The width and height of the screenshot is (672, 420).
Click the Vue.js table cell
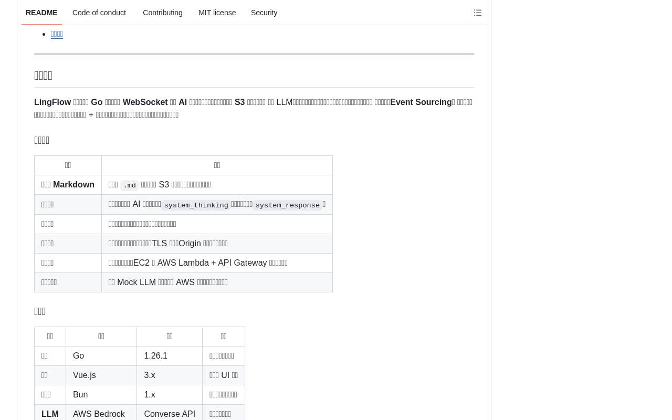(x=101, y=375)
